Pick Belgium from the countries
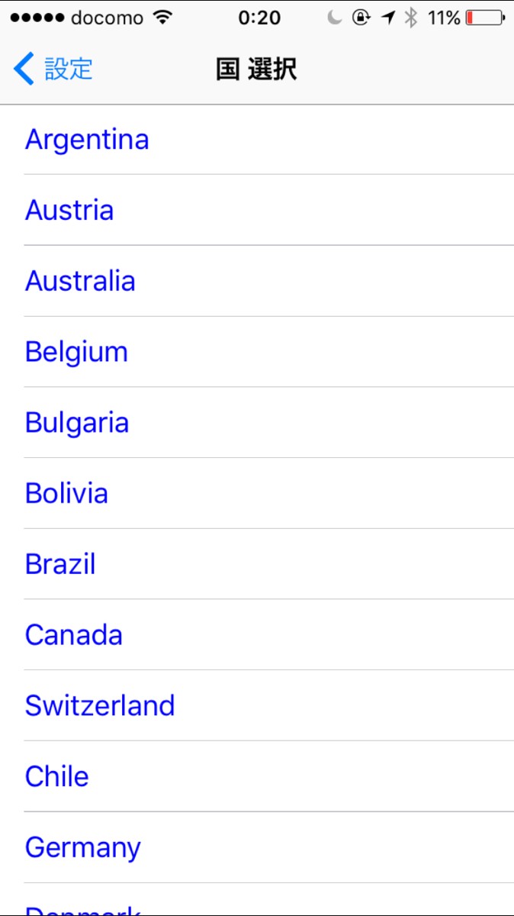 point(76,352)
